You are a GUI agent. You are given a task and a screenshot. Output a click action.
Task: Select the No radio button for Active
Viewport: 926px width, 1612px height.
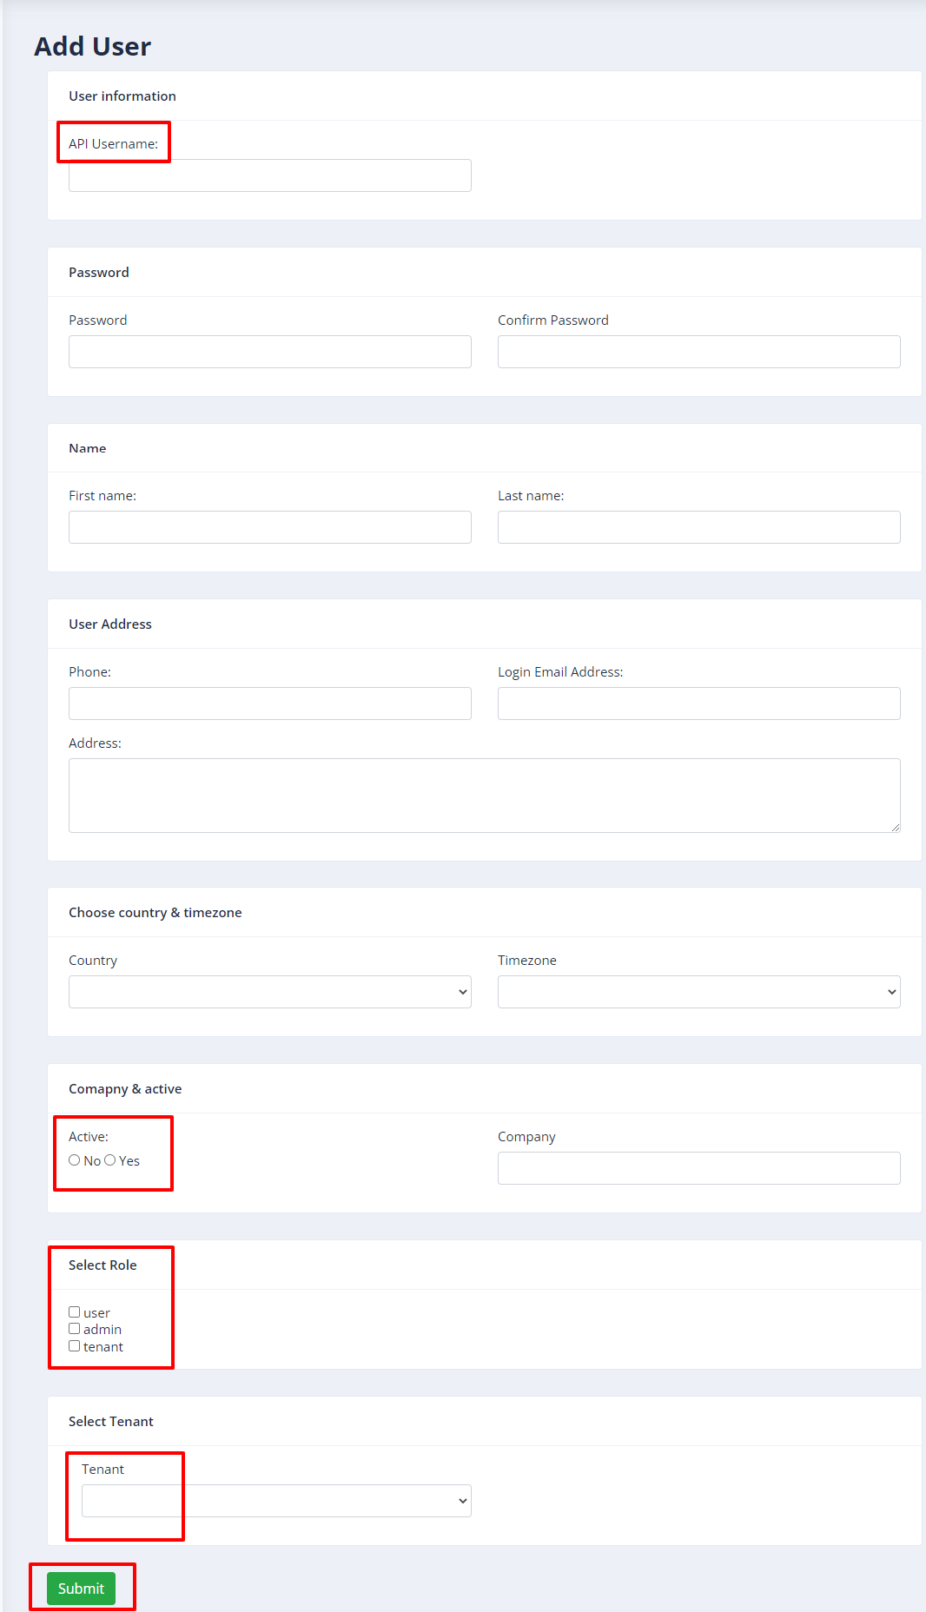[x=75, y=1160]
